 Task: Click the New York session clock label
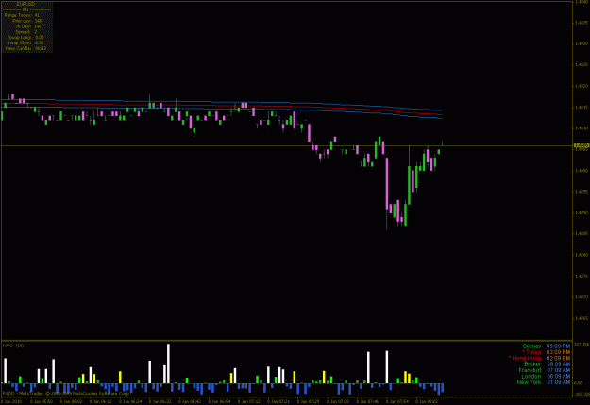529,382
